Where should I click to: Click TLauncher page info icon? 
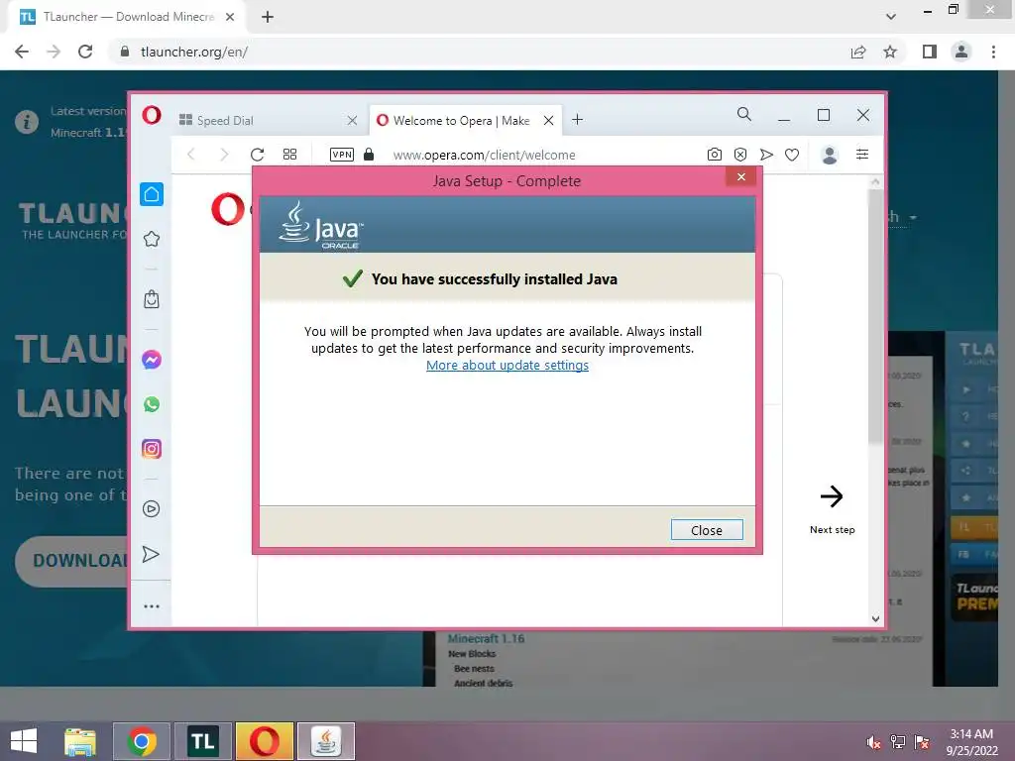[x=27, y=122]
